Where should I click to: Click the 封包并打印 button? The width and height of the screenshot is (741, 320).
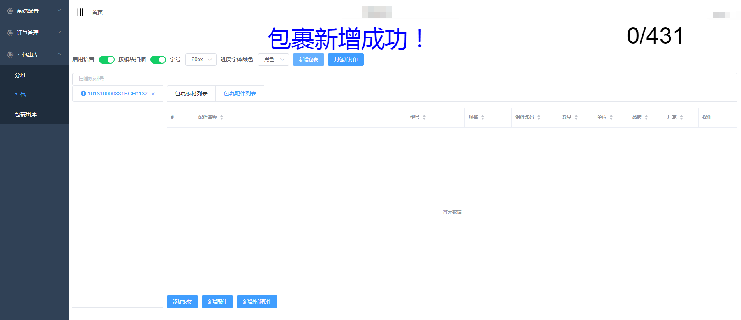pos(346,60)
